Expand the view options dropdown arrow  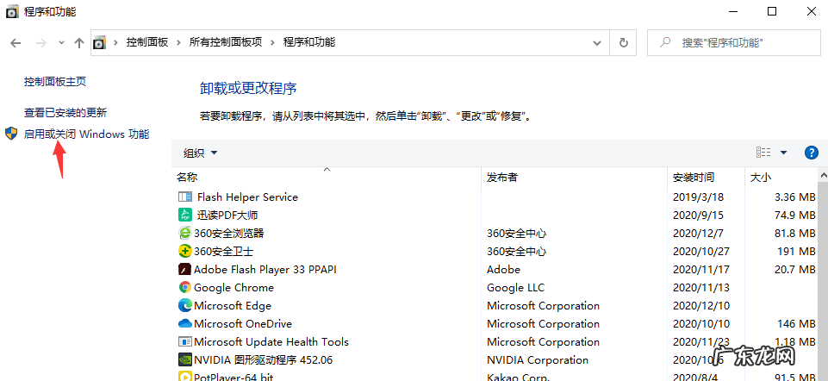coord(784,153)
